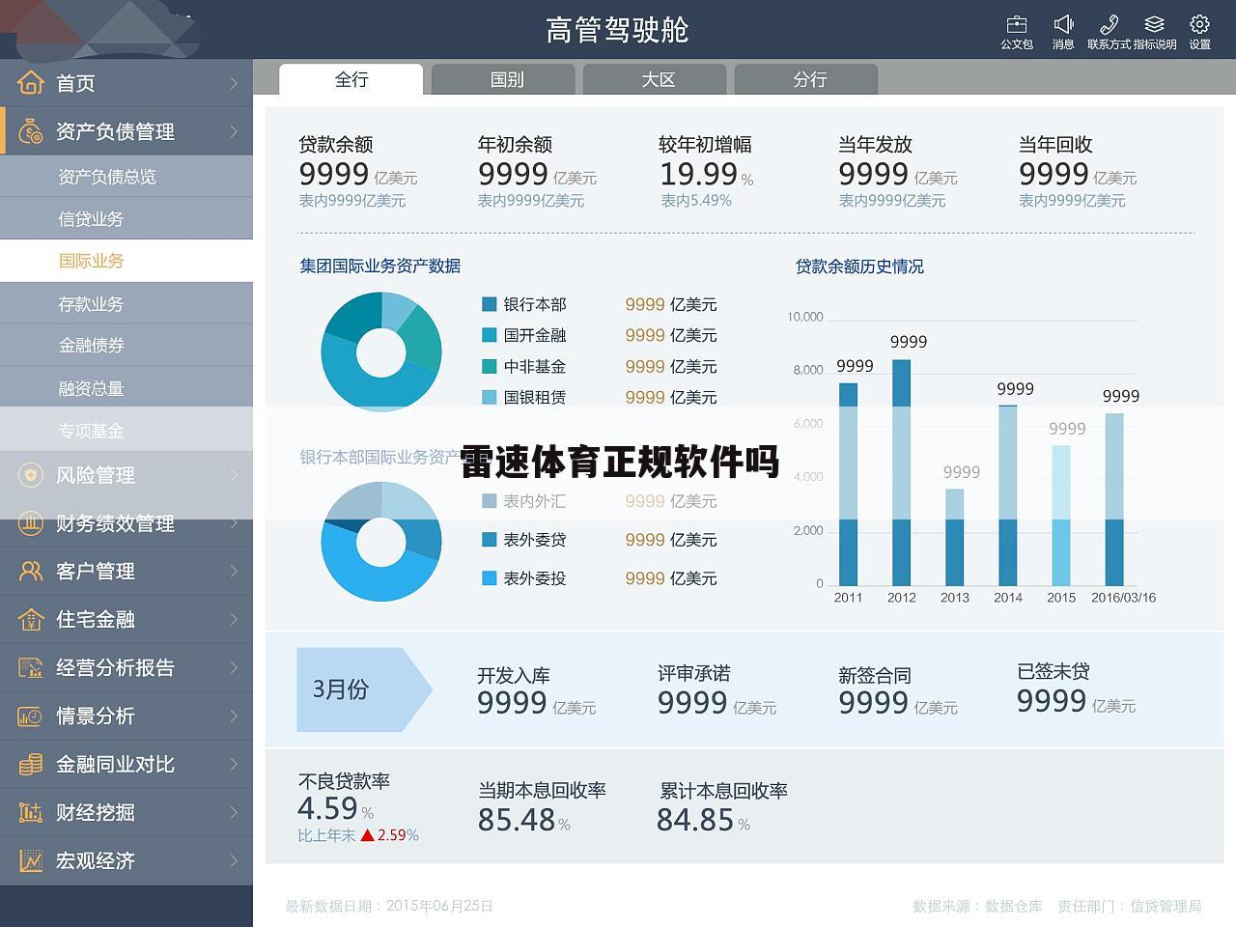Open 设置 gear icon
This screenshot has height=927, width=1236.
tap(1199, 24)
